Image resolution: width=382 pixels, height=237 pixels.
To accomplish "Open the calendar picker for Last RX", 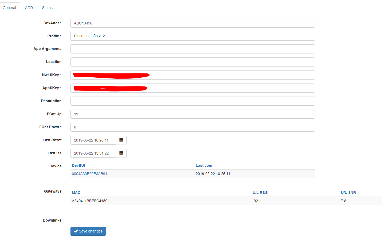I will [x=121, y=153].
